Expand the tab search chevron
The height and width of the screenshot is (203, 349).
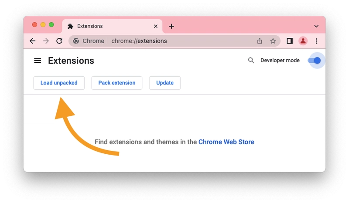pyautogui.click(x=316, y=26)
